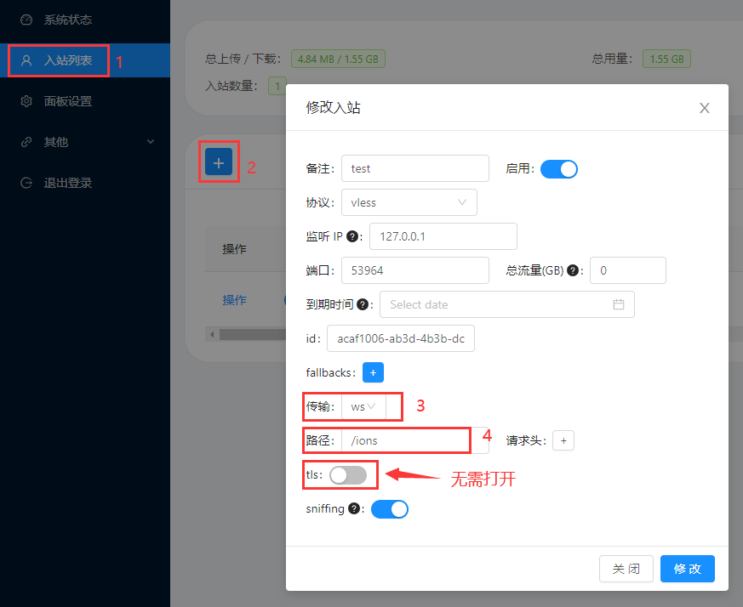Go to 面板设置 panel settings
The width and height of the screenshot is (743, 607).
[68, 101]
